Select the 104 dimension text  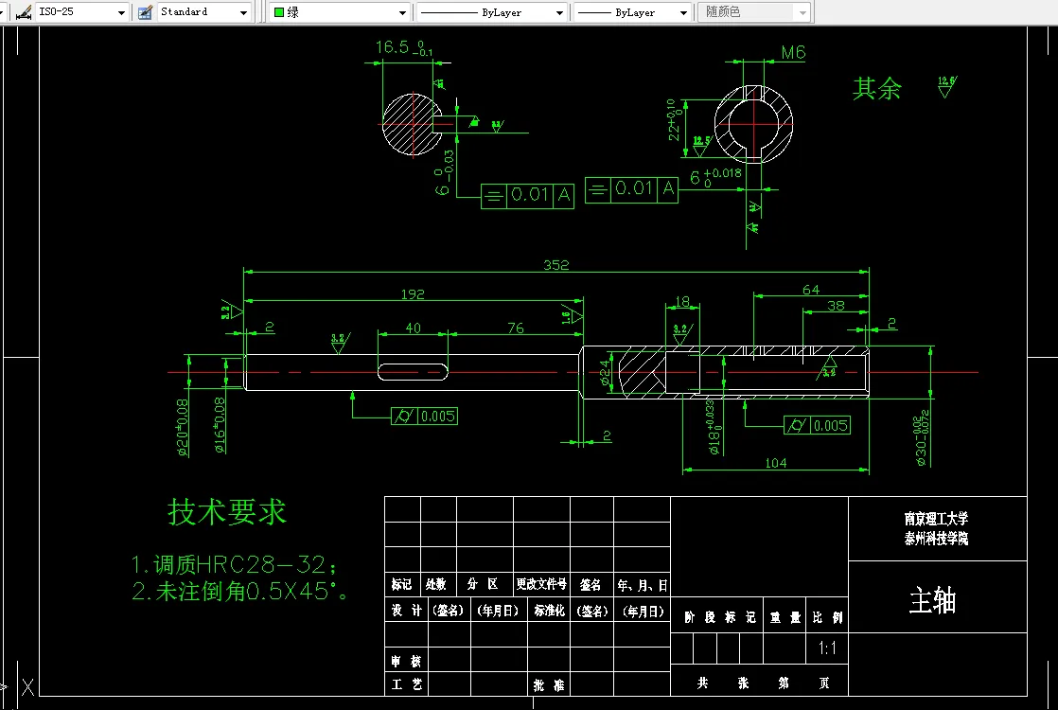(776, 463)
